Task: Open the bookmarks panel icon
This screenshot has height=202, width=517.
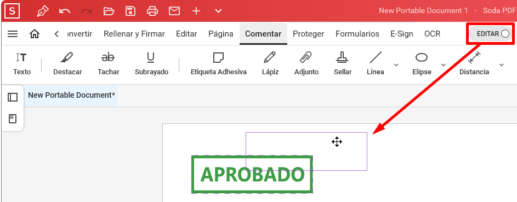Action: pyautogui.click(x=13, y=118)
